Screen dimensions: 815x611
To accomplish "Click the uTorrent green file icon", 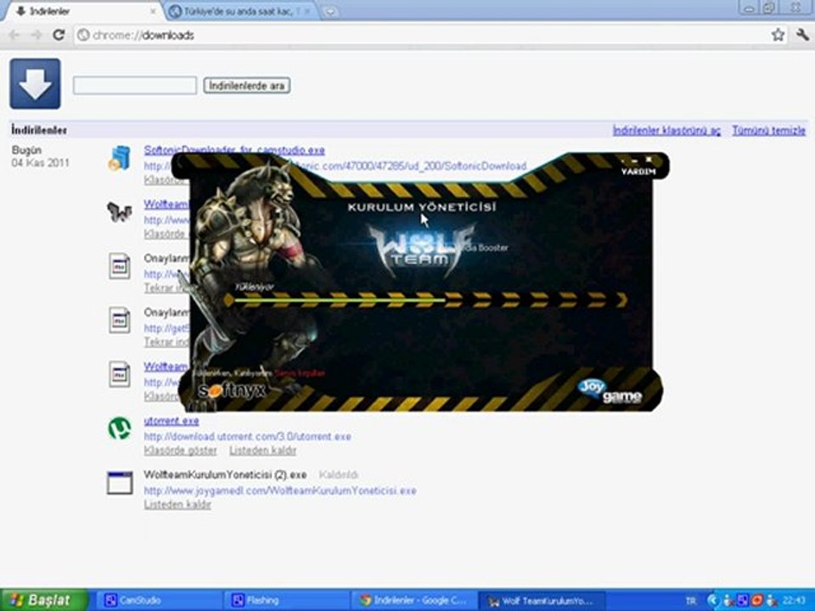I will pos(120,429).
